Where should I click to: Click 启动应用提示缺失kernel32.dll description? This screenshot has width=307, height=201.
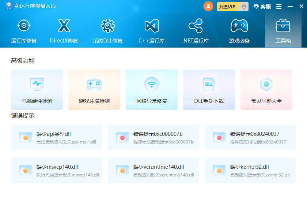click(x=260, y=175)
